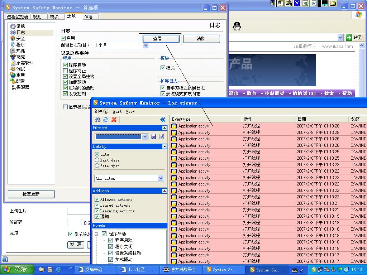Click the Excel shortcut icon in the top bar
The width and height of the screenshot is (367, 275).
pos(305,3)
